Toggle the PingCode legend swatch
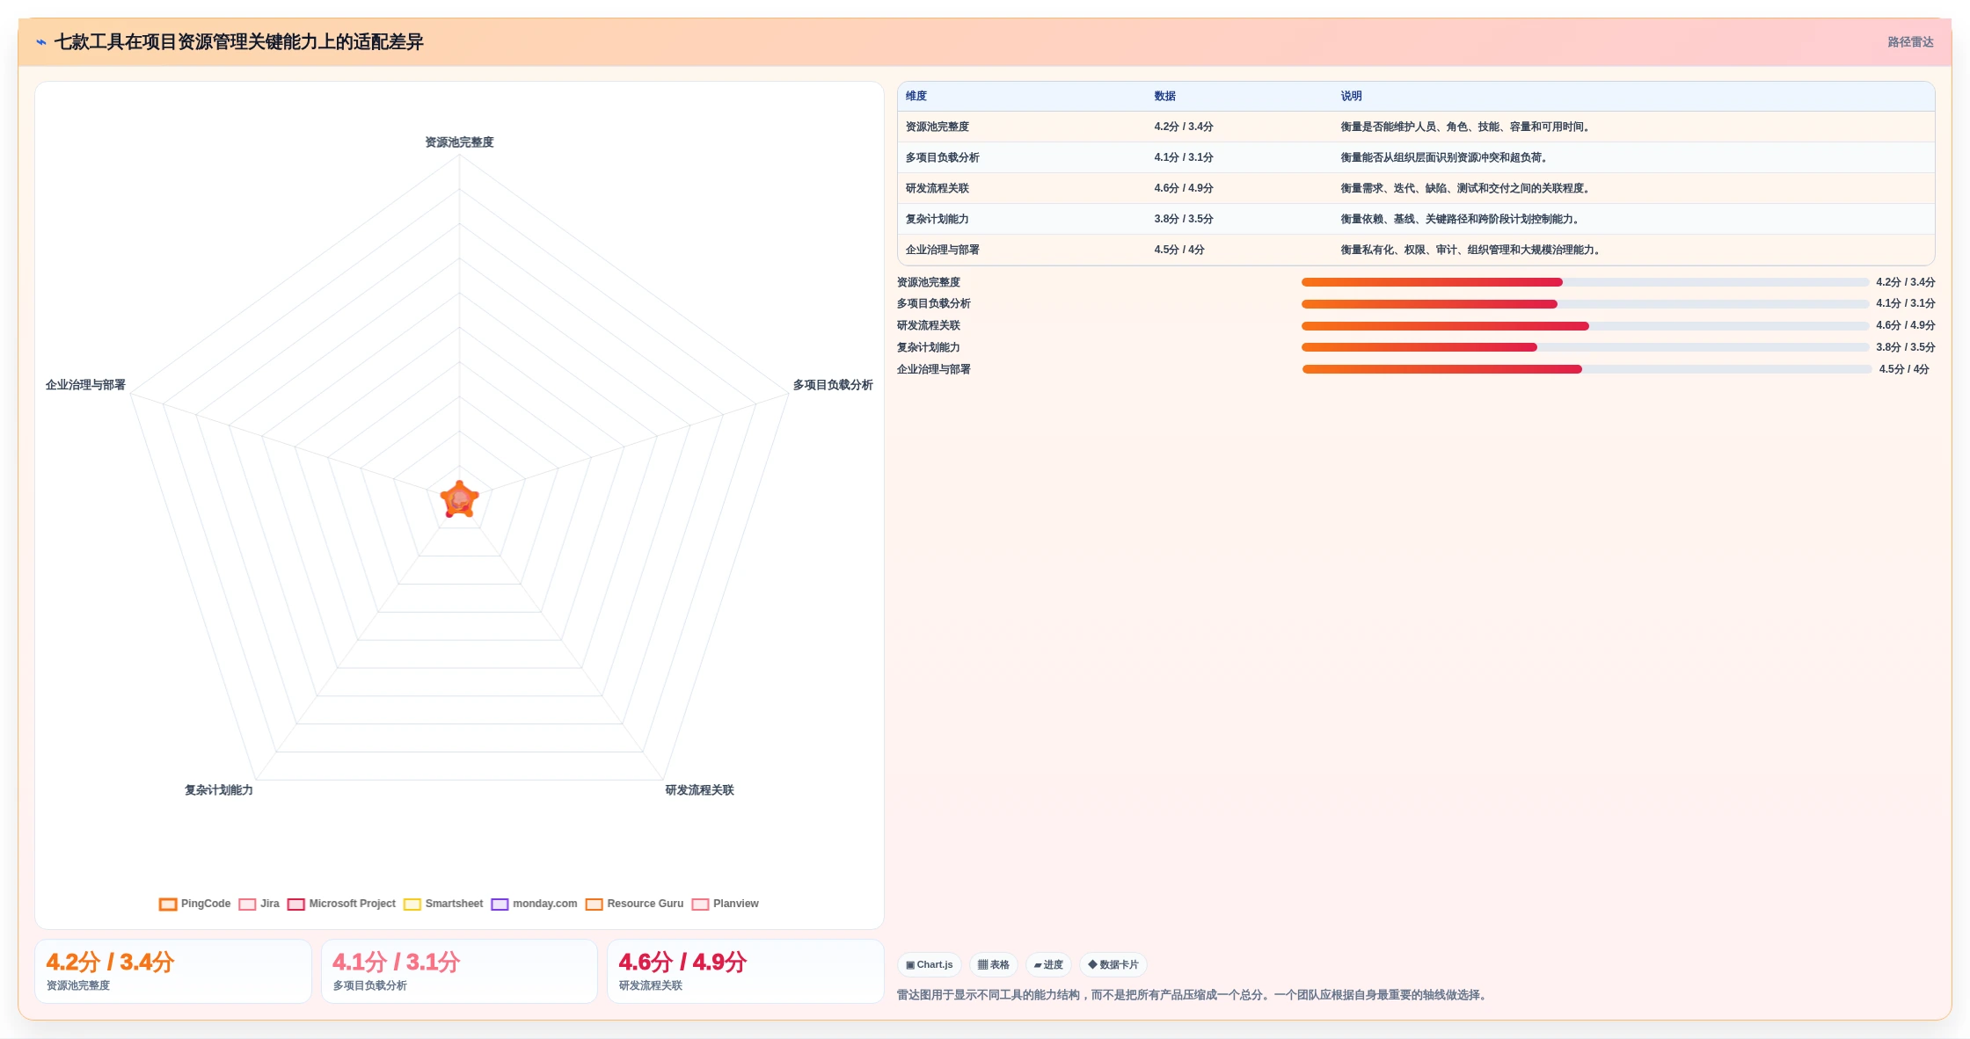The width and height of the screenshot is (1970, 1039). tap(168, 904)
